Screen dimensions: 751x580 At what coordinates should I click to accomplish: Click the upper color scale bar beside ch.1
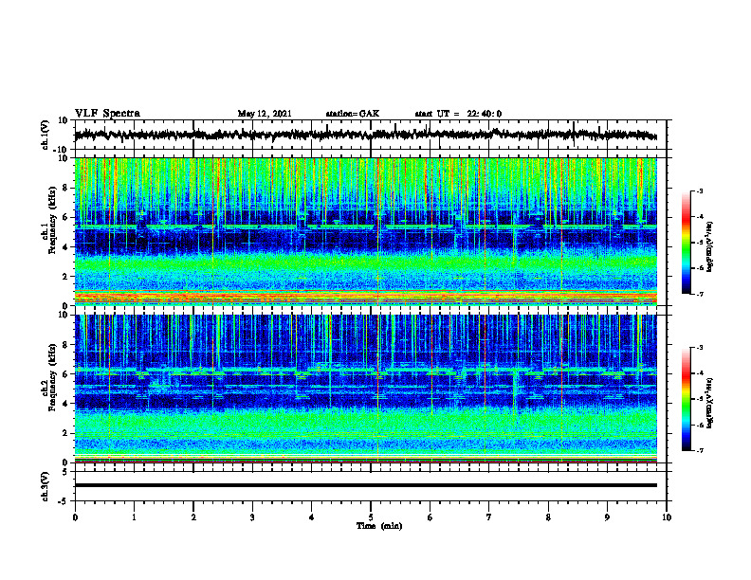(687, 243)
